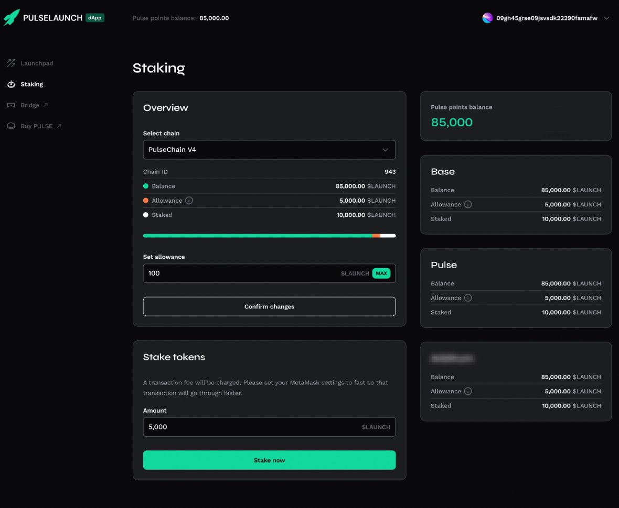This screenshot has width=619, height=508.
Task: Click the white Staked status dot
Action: pos(146,215)
